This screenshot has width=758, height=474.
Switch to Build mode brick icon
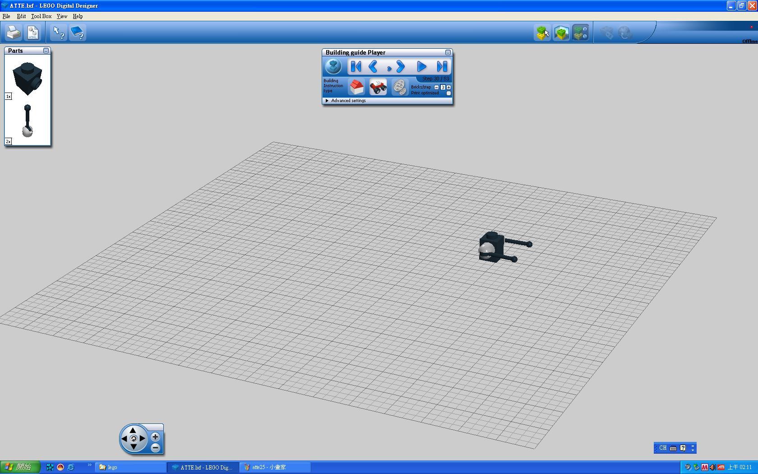point(542,33)
